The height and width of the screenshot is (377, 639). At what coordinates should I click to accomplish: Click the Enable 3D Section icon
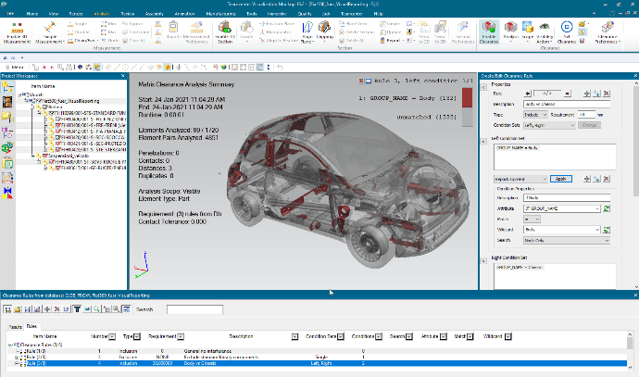tap(225, 32)
